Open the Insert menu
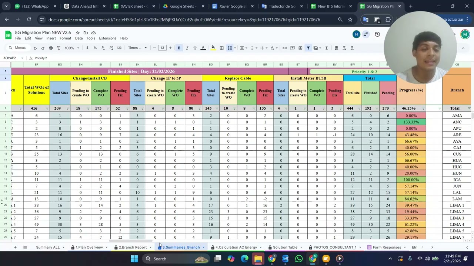This screenshot has width=474, height=266. click(x=51, y=38)
